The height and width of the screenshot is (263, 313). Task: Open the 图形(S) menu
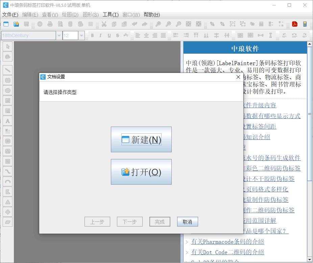point(91,15)
